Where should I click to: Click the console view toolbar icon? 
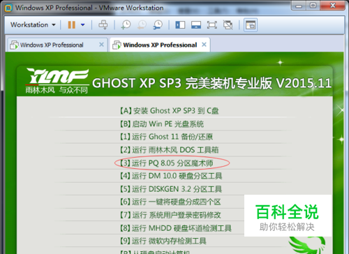coord(251,25)
